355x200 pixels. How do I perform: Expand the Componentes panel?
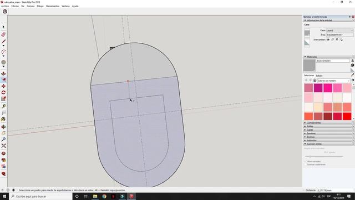(x=328, y=123)
